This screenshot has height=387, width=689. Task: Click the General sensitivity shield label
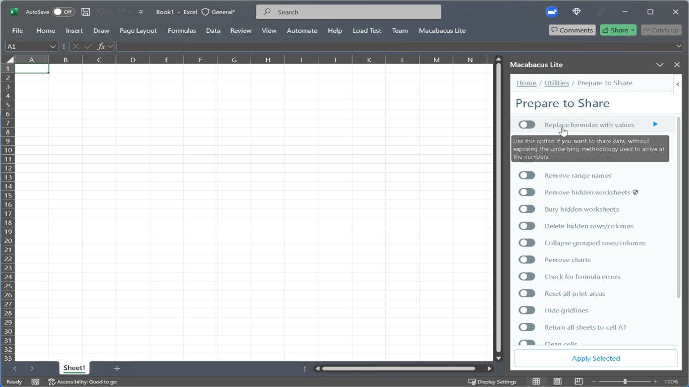coord(218,12)
